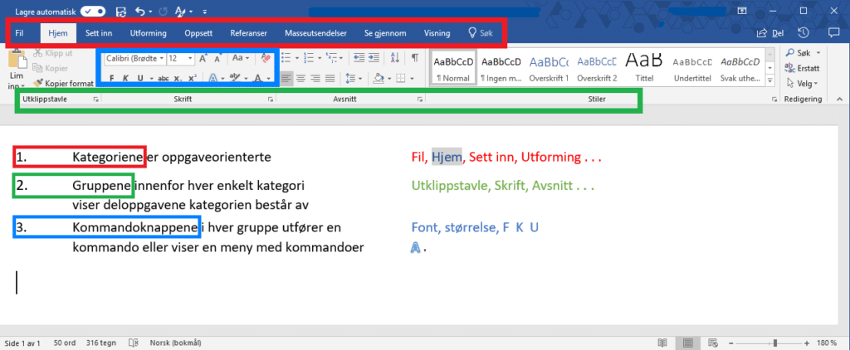Screen dimensions: 850x350
Task: Click the Del share button
Action: tap(770, 33)
